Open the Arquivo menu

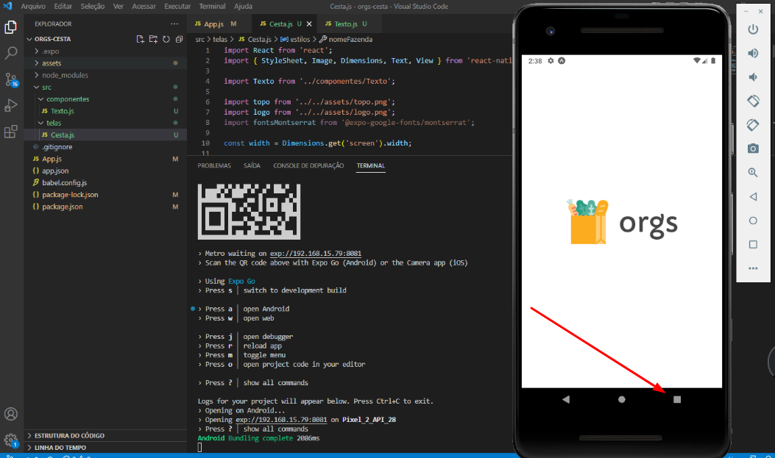pos(33,7)
